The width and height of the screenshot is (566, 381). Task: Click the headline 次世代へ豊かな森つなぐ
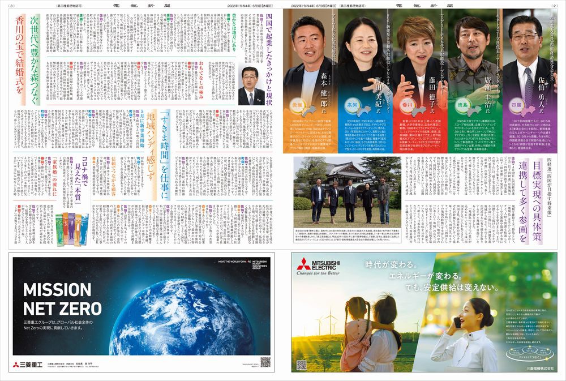pyautogui.click(x=35, y=60)
